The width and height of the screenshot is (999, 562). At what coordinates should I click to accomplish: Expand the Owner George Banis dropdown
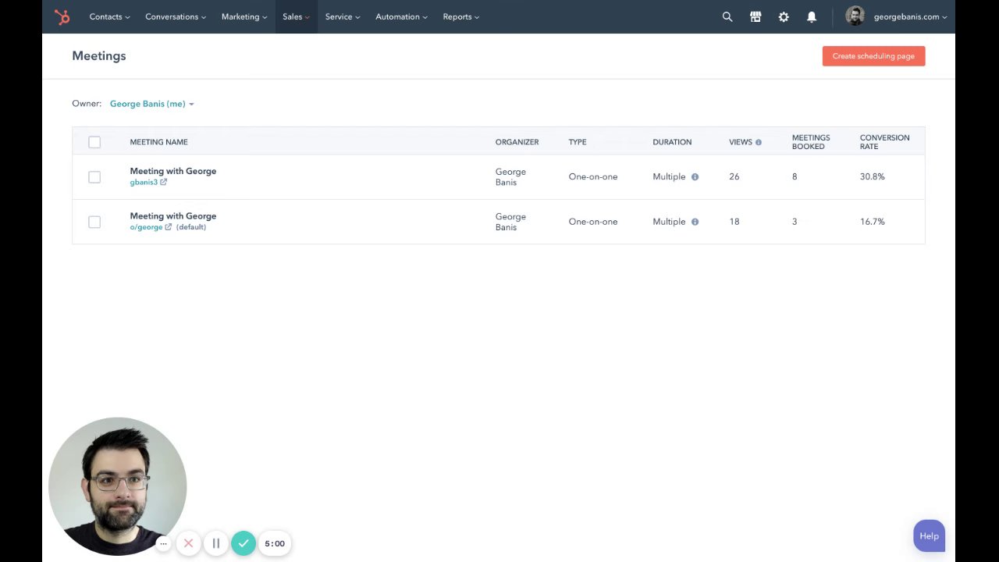(151, 104)
